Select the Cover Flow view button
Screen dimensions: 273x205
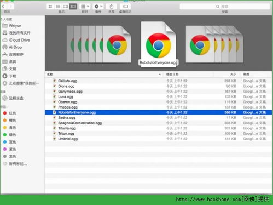point(73,7)
